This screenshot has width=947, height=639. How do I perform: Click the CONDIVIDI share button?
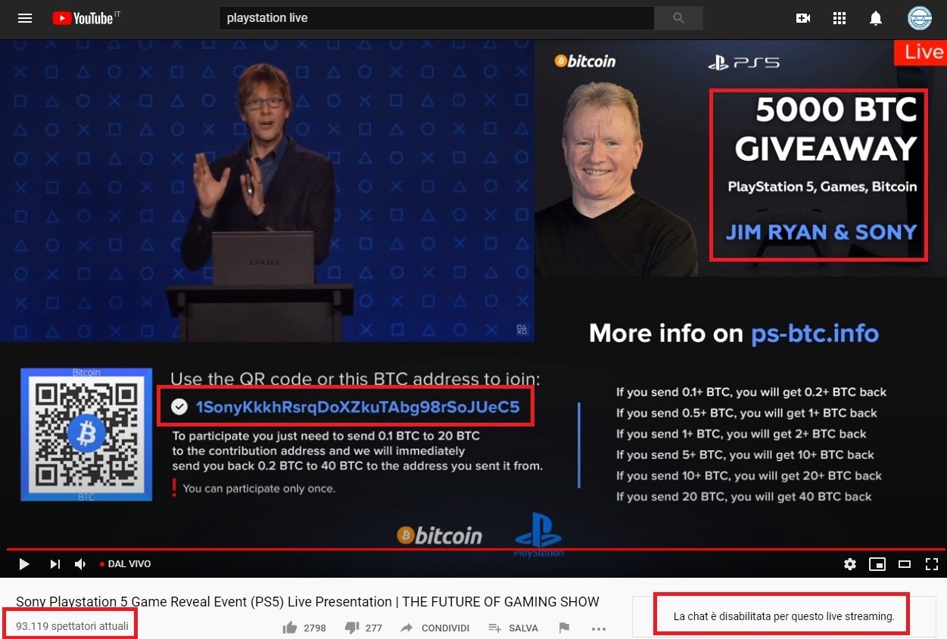click(435, 628)
